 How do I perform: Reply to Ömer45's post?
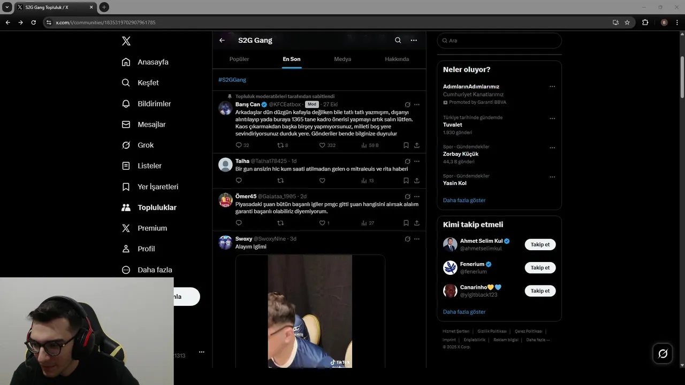click(x=239, y=223)
